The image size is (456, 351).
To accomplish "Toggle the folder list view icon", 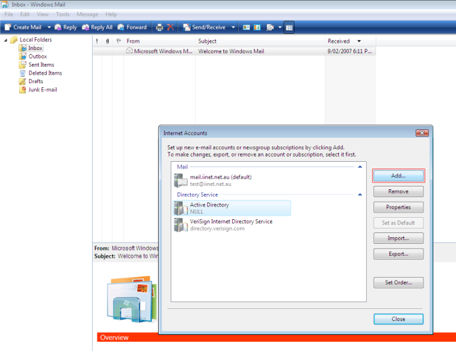I will [289, 27].
